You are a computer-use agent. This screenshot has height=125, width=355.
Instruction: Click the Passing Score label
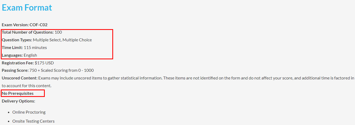[x=15, y=70]
